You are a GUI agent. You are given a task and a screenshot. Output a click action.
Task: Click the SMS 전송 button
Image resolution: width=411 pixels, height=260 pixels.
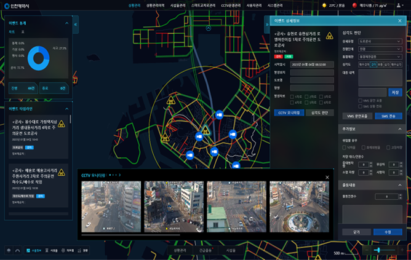tap(388, 116)
